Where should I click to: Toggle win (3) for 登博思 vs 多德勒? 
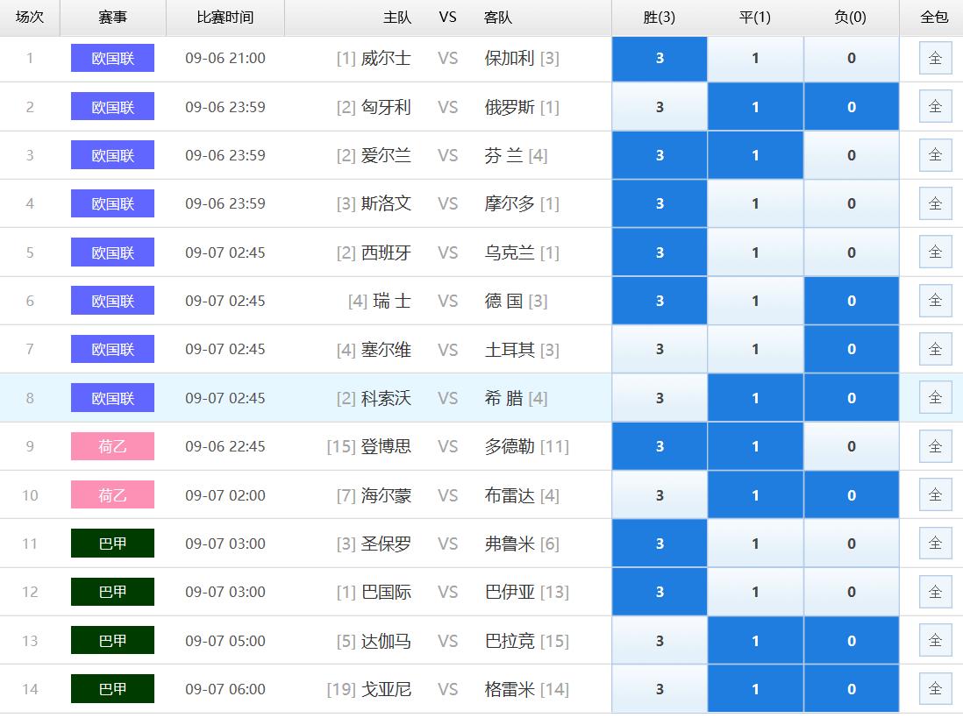[x=660, y=447]
